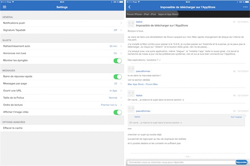The image size is (250, 166).
Task: Open Valtiel's profile from post #1 username
Action: [x=139, y=22]
